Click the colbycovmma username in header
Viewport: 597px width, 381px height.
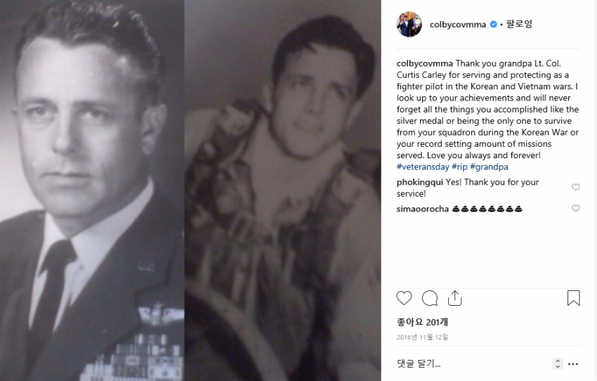pos(458,25)
